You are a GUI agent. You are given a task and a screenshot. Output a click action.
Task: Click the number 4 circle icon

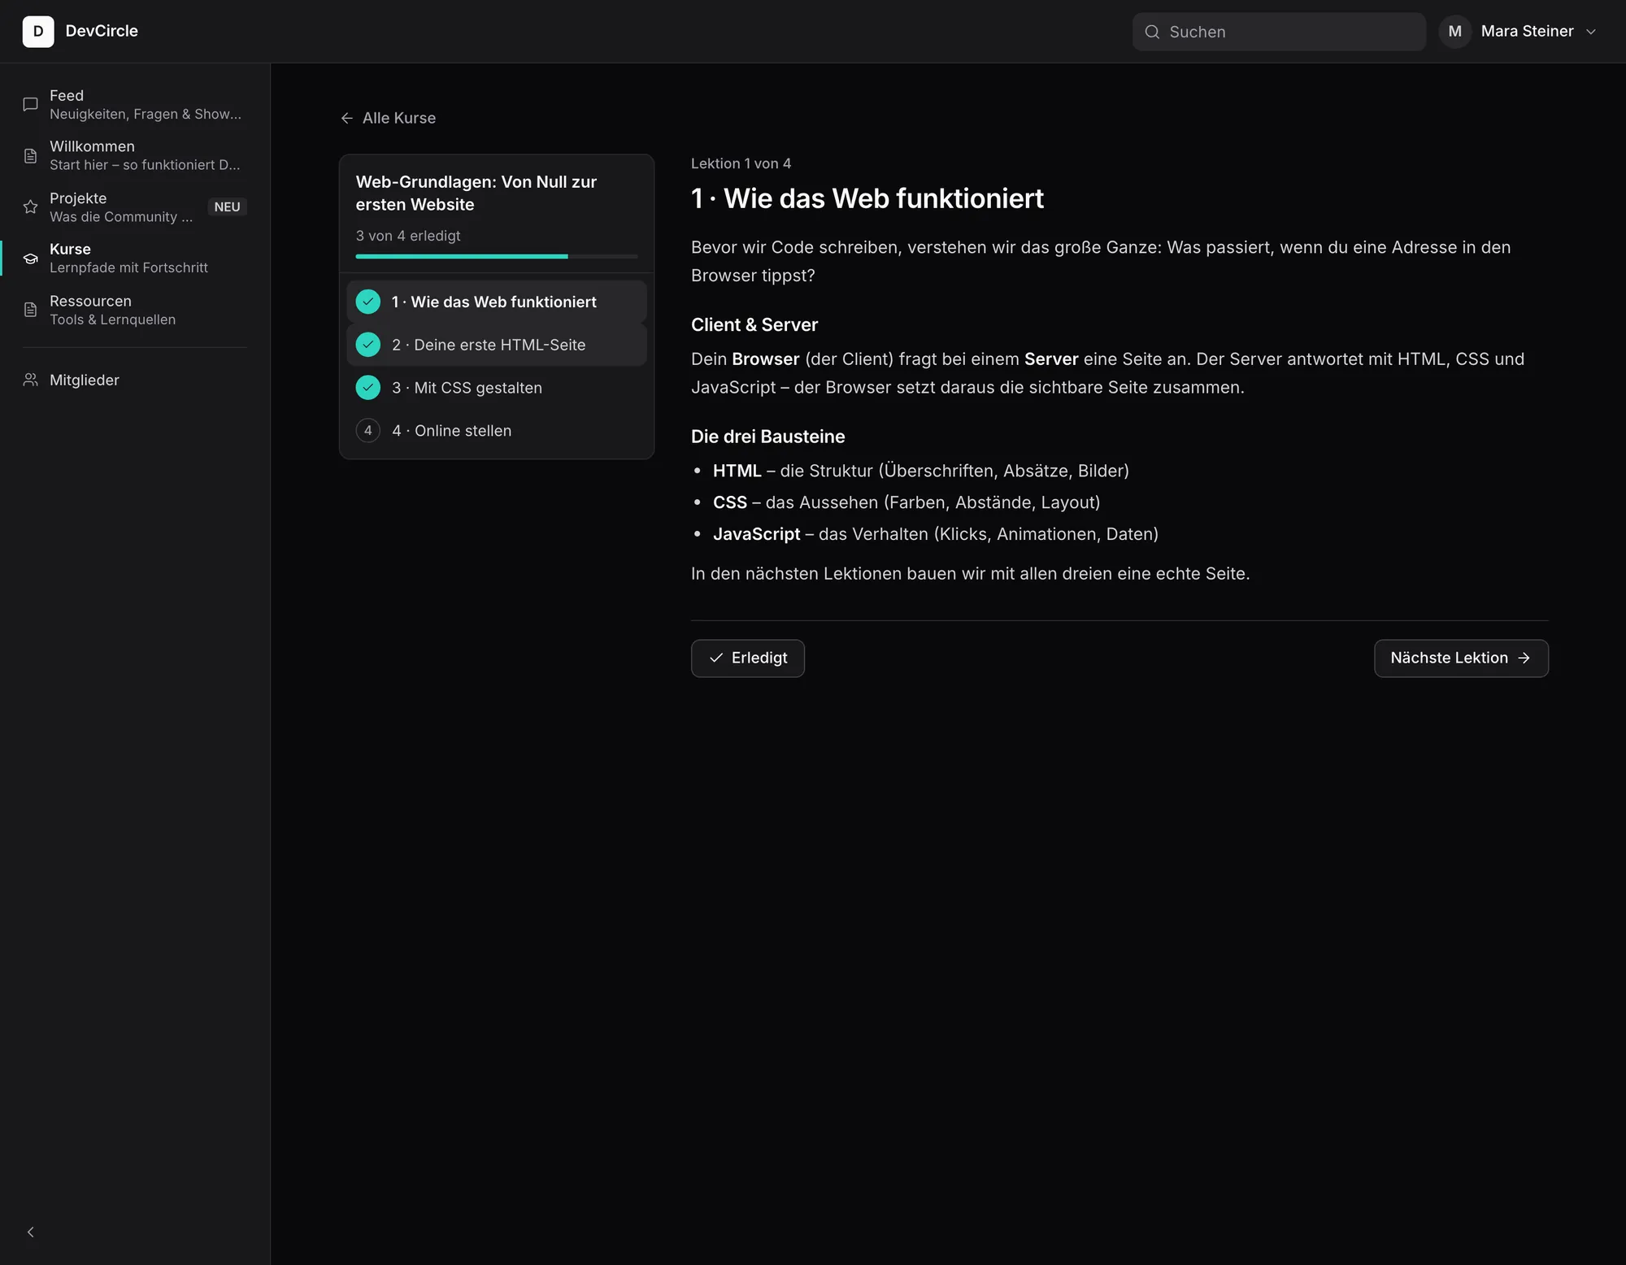coord(368,431)
